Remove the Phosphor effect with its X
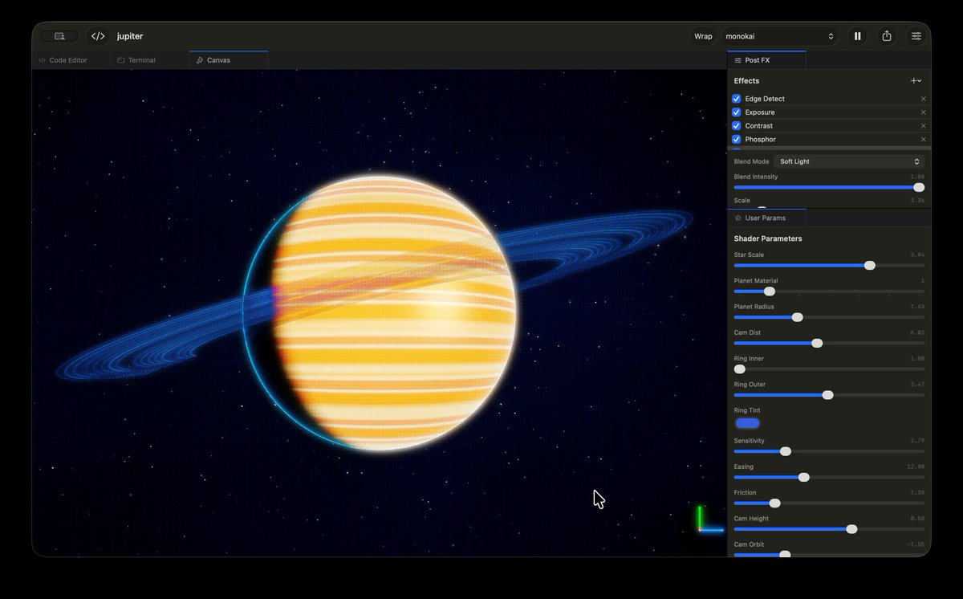Image resolution: width=963 pixels, height=599 pixels. pyautogui.click(x=923, y=140)
